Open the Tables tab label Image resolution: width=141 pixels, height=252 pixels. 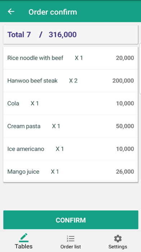point(24,246)
